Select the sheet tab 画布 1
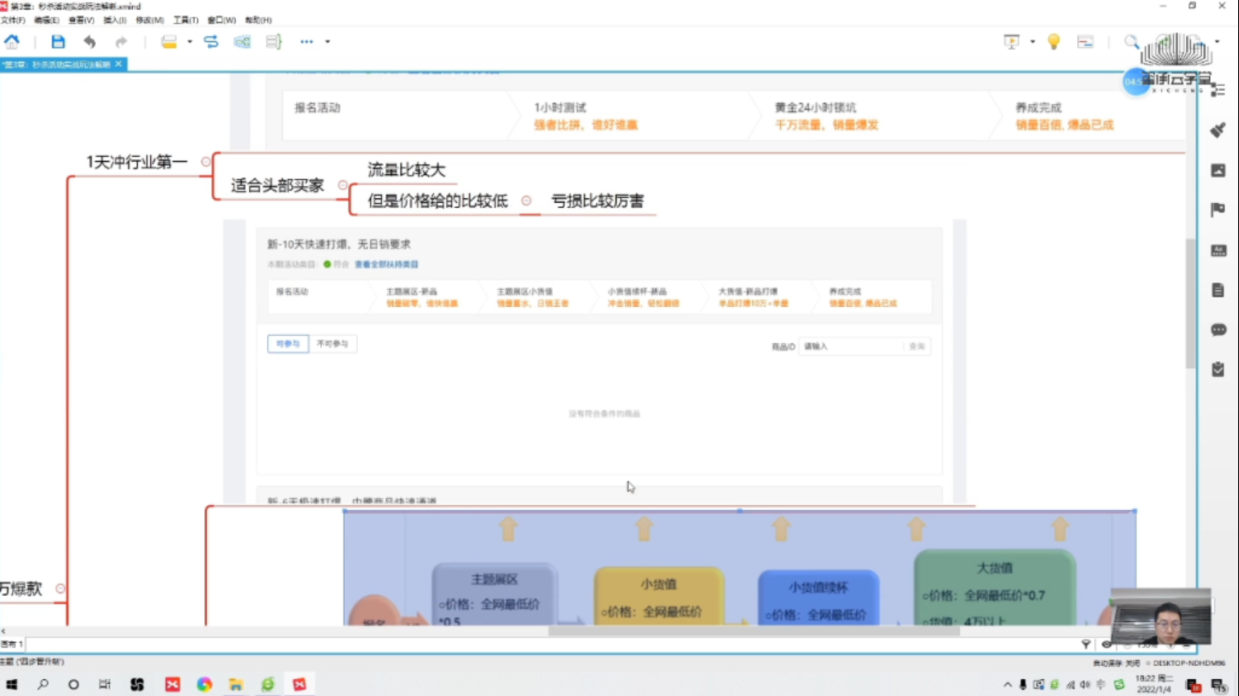 pos(12,644)
